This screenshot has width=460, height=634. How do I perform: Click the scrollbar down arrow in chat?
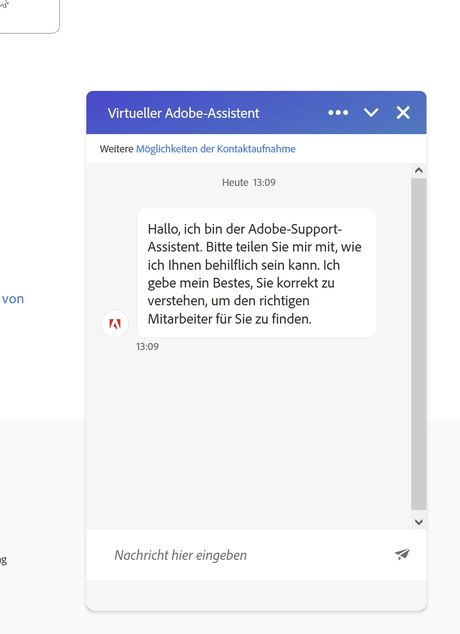point(419,522)
